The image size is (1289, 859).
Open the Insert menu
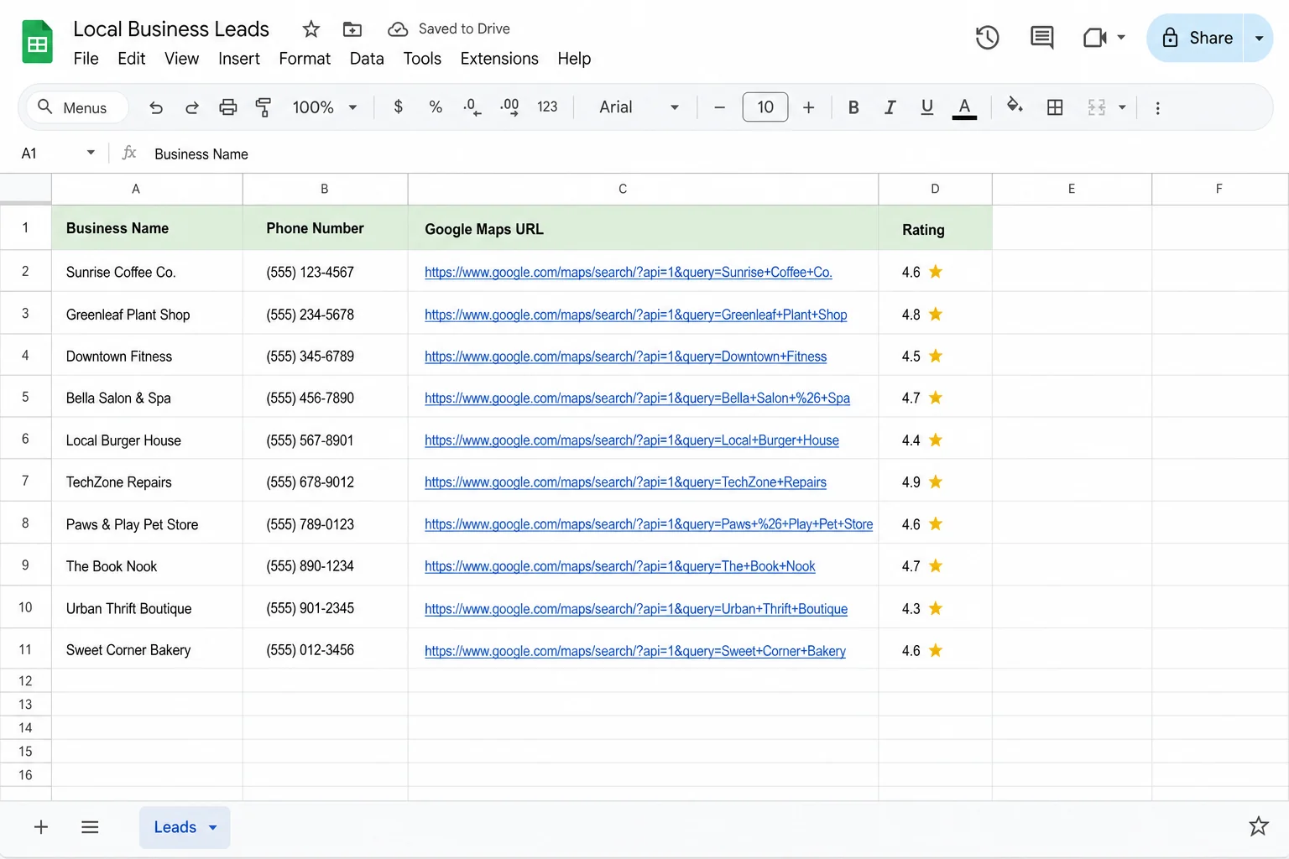tap(239, 59)
